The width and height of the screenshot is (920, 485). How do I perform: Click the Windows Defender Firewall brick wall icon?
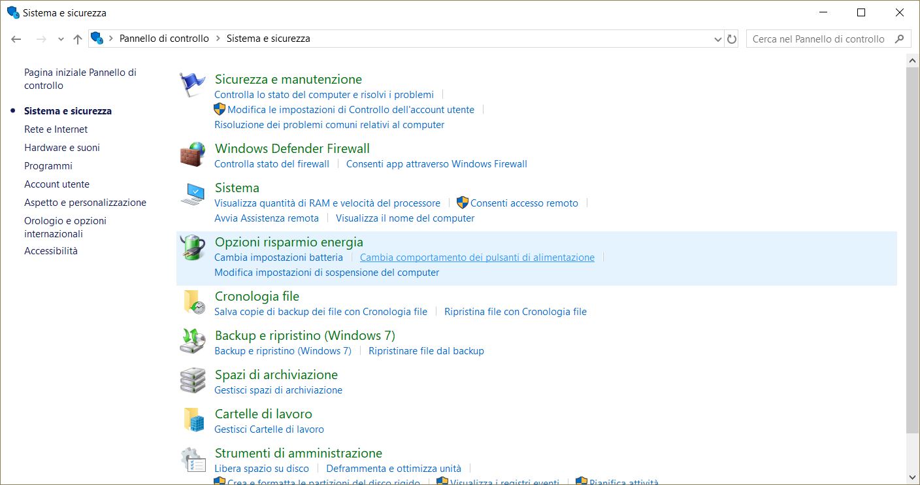[193, 155]
